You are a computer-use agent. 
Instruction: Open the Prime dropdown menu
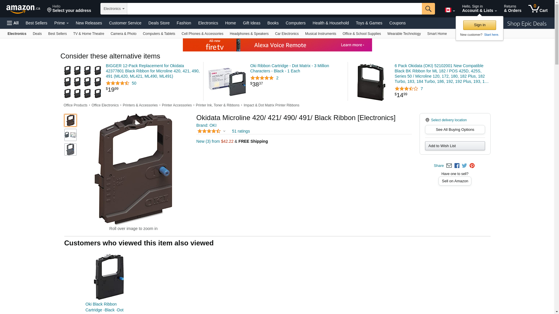tap(61, 23)
